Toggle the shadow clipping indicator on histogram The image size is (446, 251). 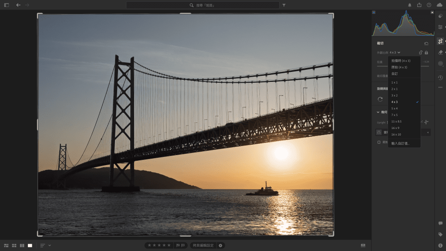pyautogui.click(x=374, y=12)
